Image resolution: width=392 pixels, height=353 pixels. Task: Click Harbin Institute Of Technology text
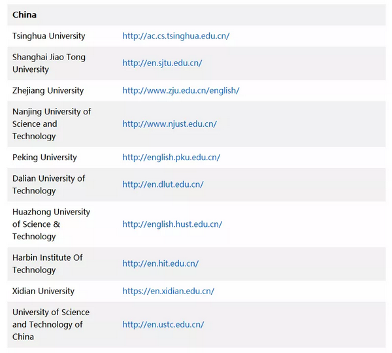(x=48, y=263)
